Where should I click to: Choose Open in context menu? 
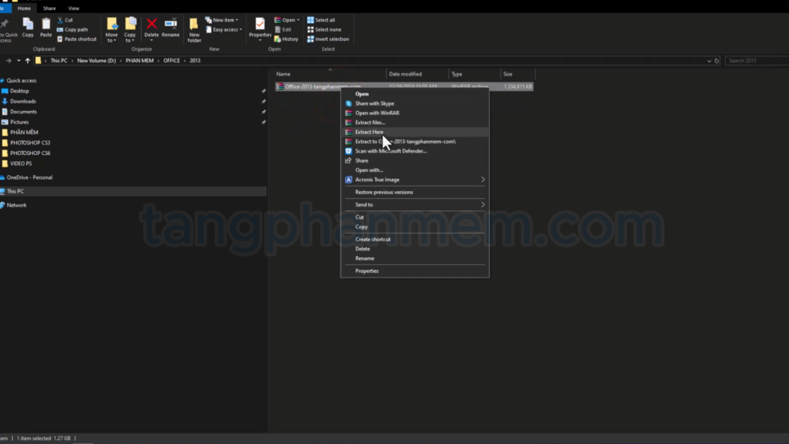click(x=415, y=94)
